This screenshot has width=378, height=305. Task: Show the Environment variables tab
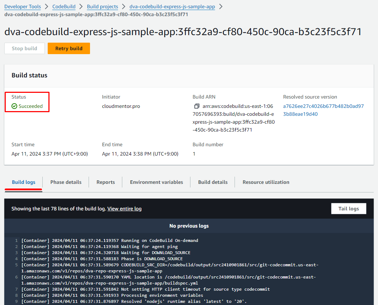[156, 182]
